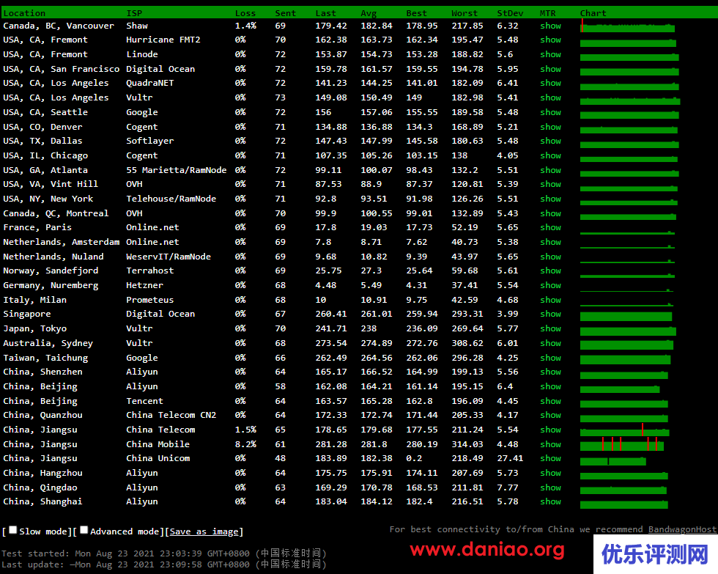This screenshot has height=574, width=718.
Task: Select the 1.4% loss value
Action: coord(245,26)
